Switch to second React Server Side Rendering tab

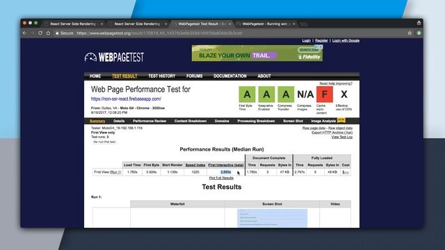pyautogui.click(x=137, y=24)
